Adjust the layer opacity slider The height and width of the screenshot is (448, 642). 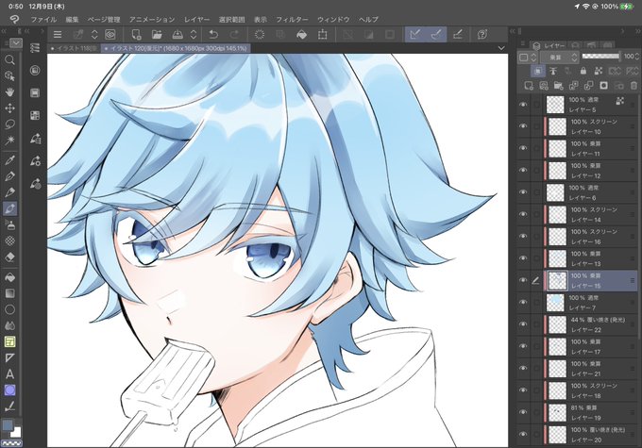(x=600, y=56)
